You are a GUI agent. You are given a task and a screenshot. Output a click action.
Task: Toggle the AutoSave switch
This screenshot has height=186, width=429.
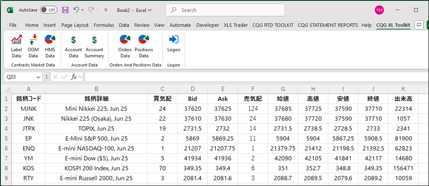coord(49,10)
